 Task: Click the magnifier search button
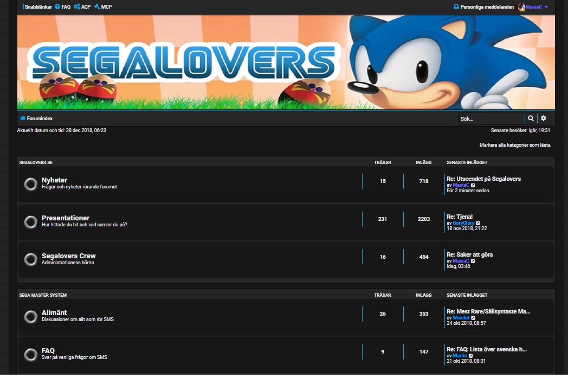click(x=531, y=119)
